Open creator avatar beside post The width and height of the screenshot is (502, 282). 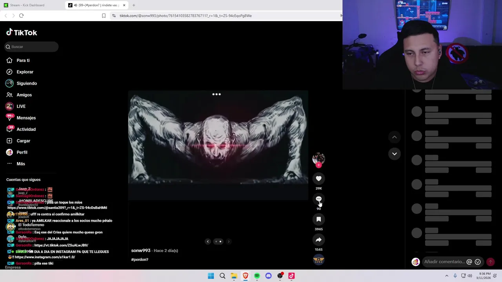[318, 158]
